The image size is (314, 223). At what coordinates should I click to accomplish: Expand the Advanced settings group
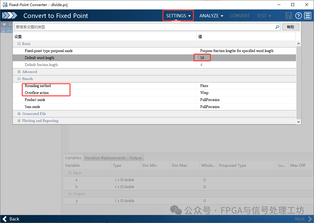click(x=19, y=71)
